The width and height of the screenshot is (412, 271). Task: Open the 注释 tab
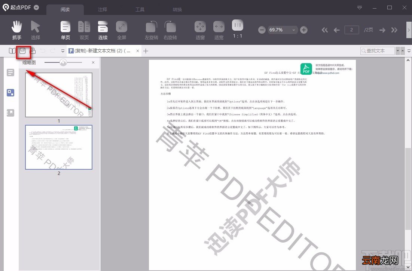click(103, 10)
